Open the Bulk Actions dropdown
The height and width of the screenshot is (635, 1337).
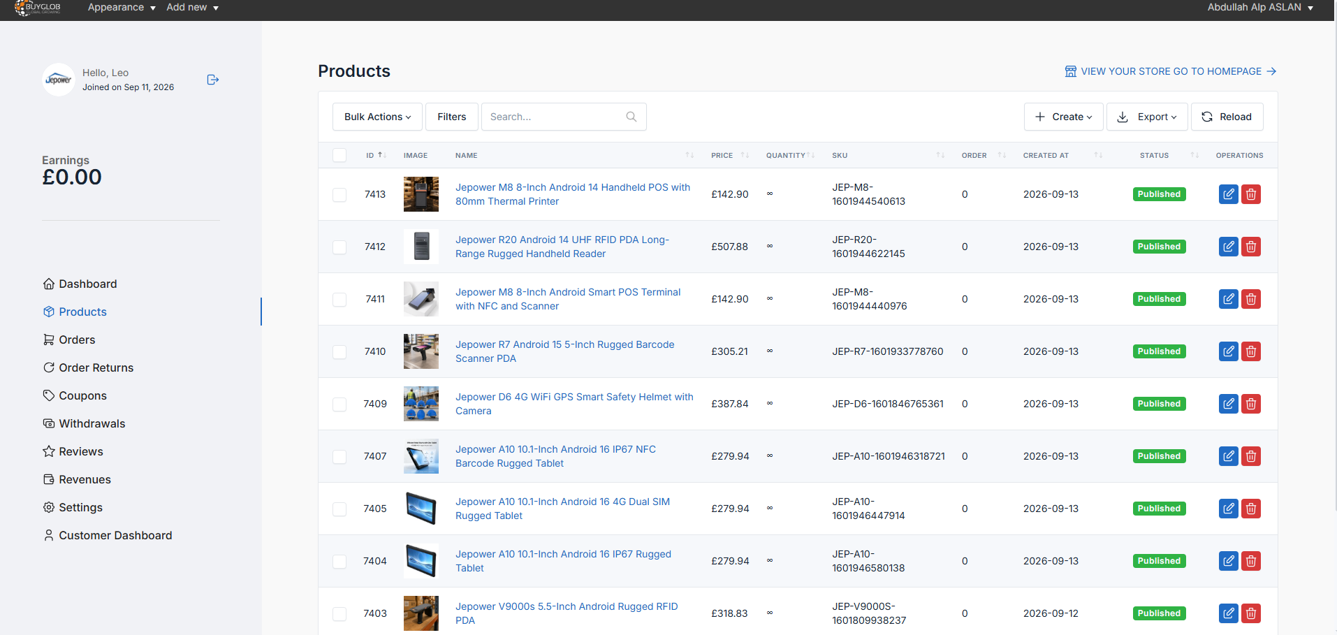(x=377, y=117)
